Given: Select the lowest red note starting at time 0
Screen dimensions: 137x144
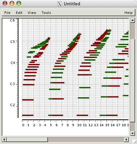Looking at the screenshot, I should click(28, 115).
